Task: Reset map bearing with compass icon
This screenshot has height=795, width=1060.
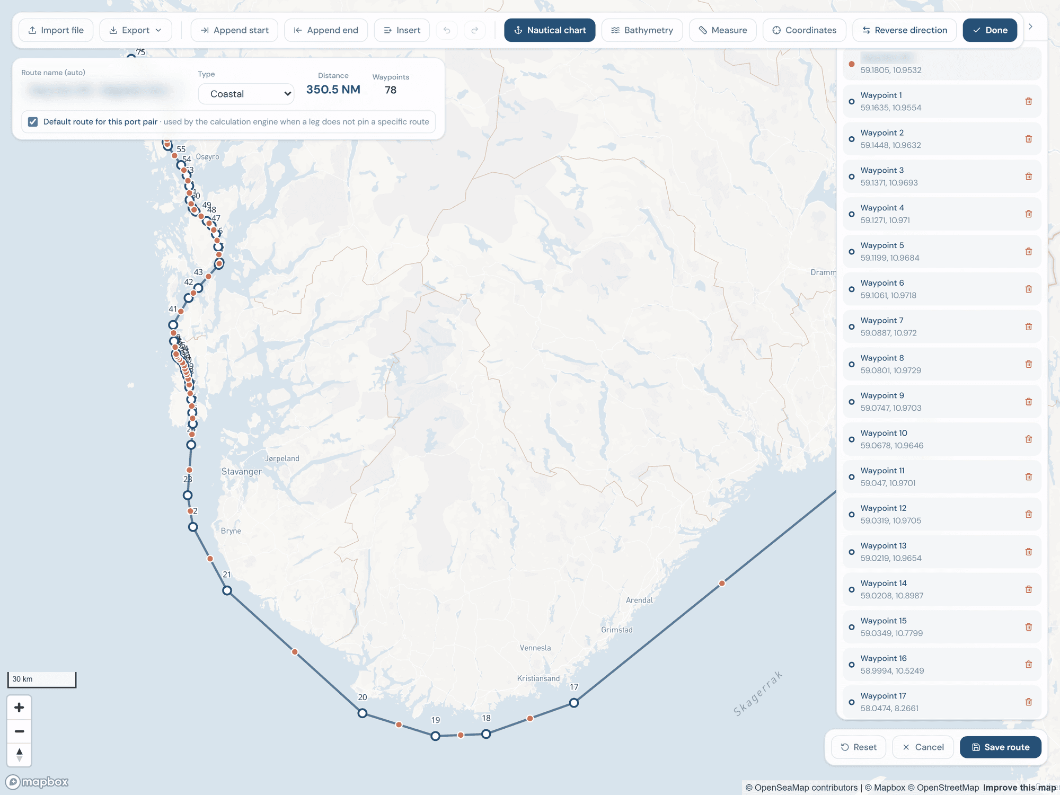Action: [19, 755]
